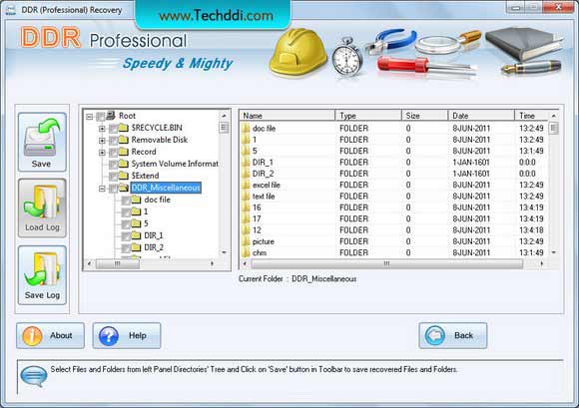Click the '1-JAN-1601' date of DIR_1
Screen dimensions: 579x408
[471, 163]
